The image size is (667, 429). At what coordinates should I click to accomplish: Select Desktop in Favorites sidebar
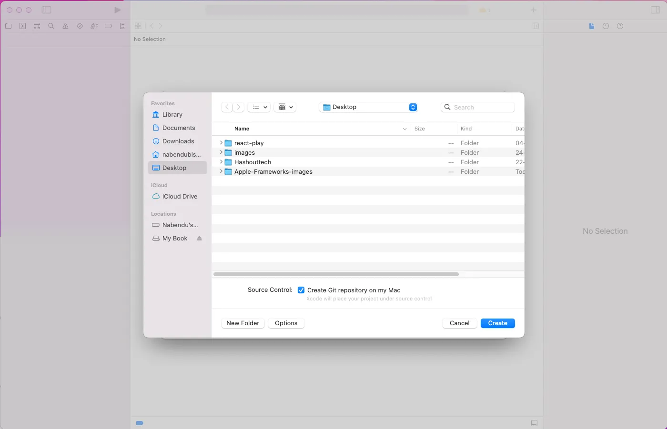177,168
